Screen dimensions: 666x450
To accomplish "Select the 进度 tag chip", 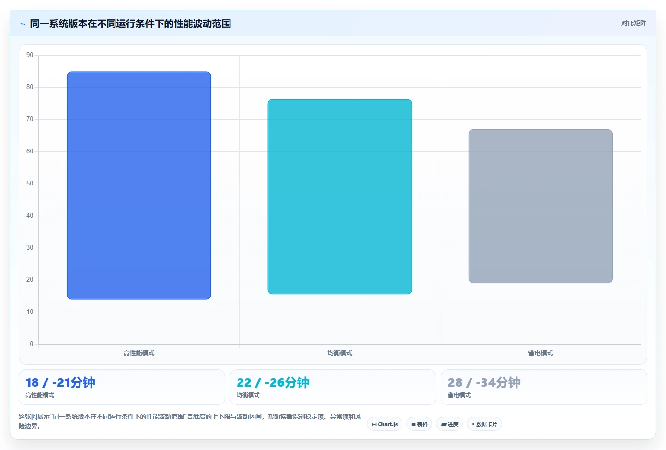I will coord(449,424).
